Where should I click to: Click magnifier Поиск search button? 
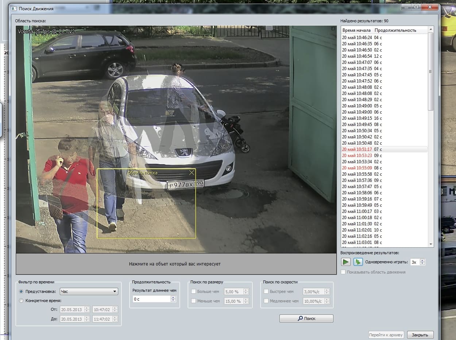(x=306, y=318)
